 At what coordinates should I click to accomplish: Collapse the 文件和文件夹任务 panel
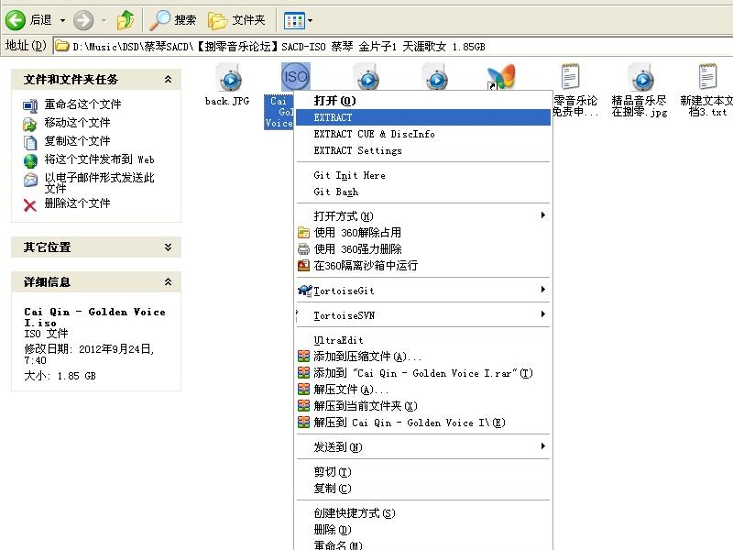(168, 80)
